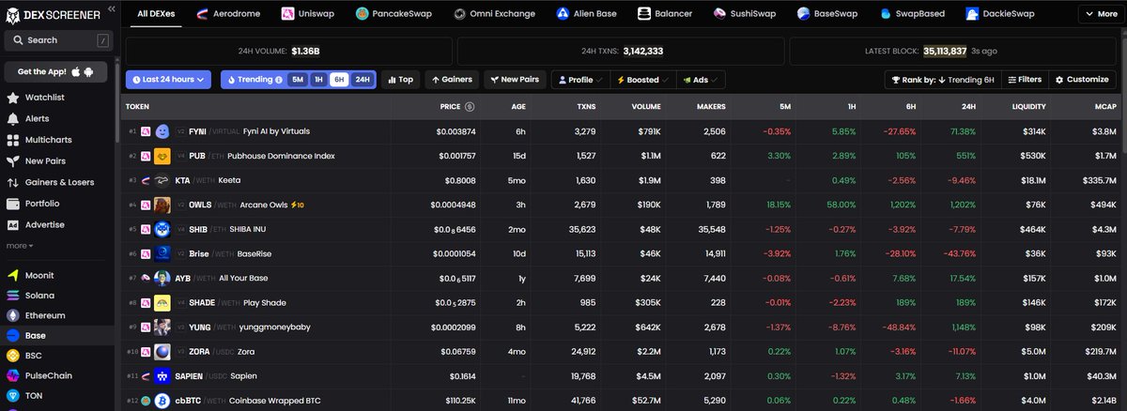Image resolution: width=1127 pixels, height=411 pixels.
Task: Expand the 'more' sidebar section
Action: (19, 246)
